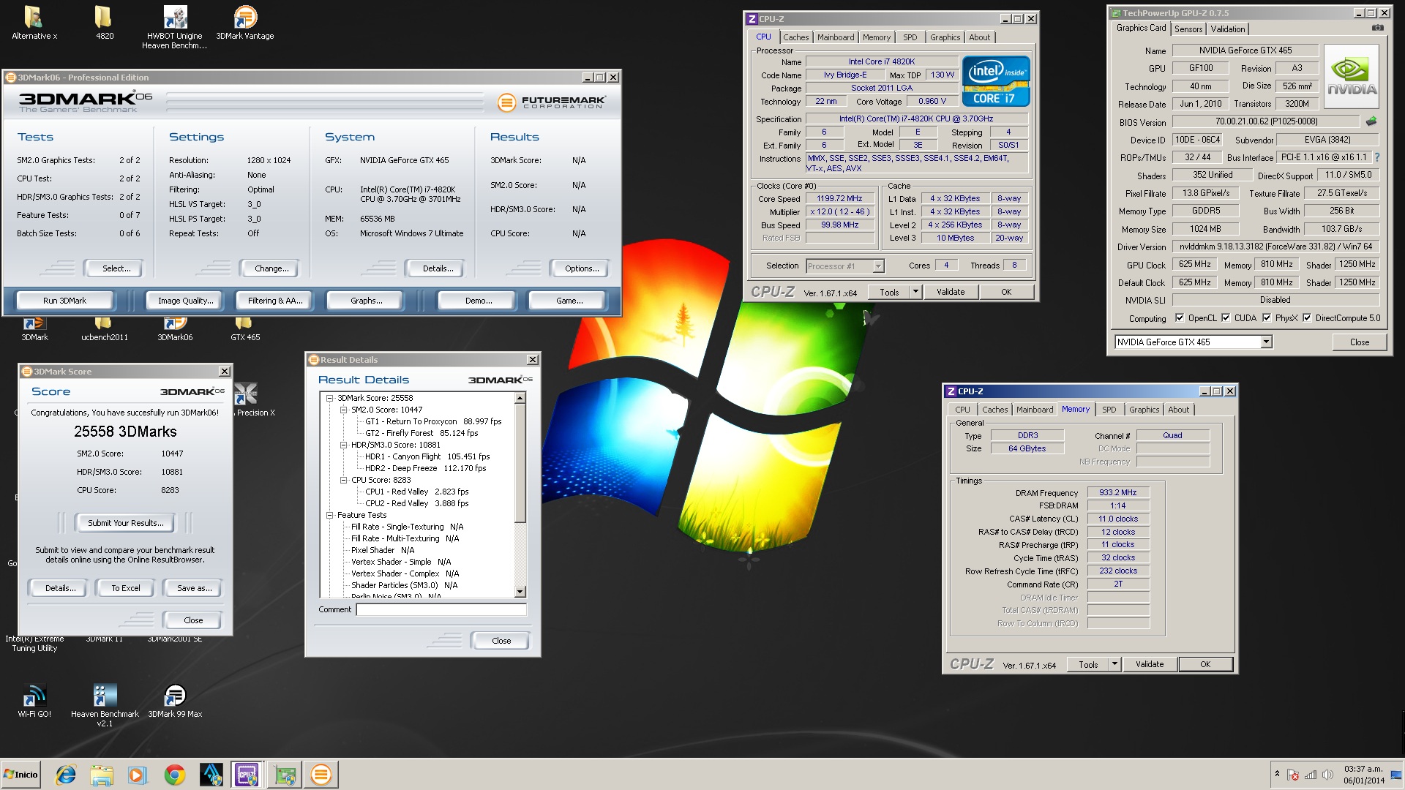This screenshot has width=1405, height=790.
Task: Open the NVIDIA GeForce GTX 465 dropdown
Action: point(1266,342)
